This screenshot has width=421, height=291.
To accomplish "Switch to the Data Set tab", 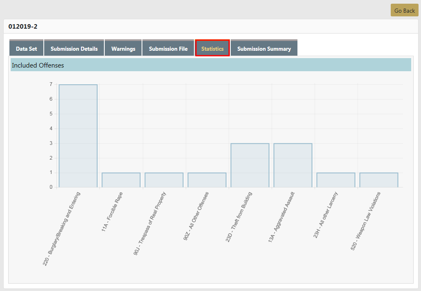I will pos(27,48).
